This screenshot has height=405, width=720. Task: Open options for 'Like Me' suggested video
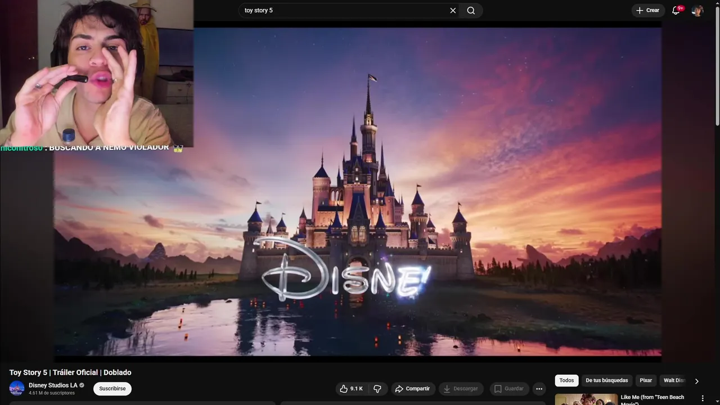pos(703,398)
